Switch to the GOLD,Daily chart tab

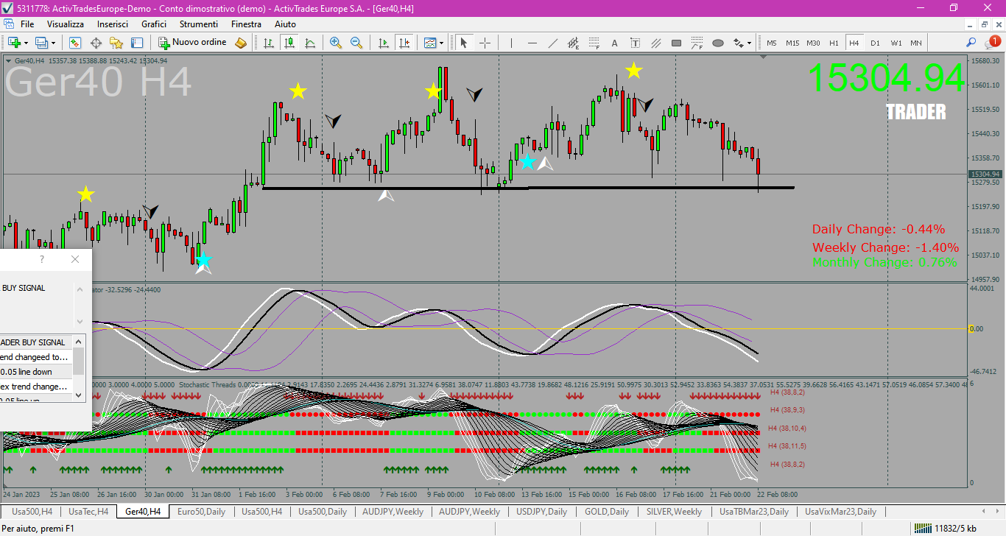(x=606, y=511)
